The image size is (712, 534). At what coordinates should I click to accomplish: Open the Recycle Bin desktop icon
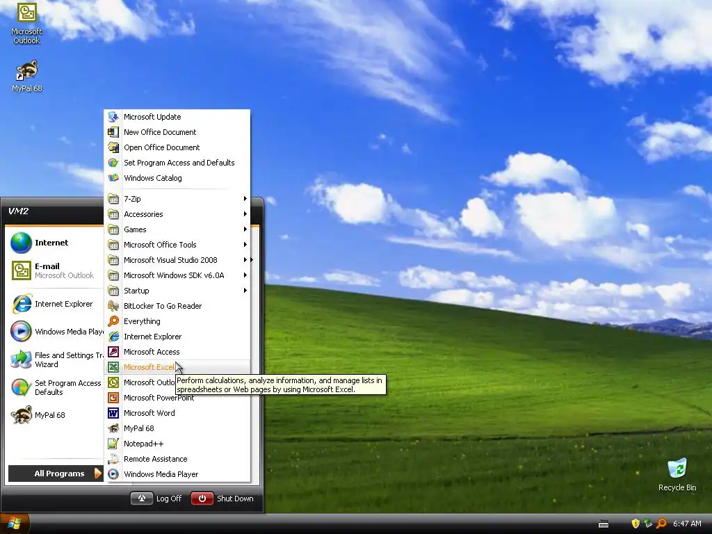677,468
